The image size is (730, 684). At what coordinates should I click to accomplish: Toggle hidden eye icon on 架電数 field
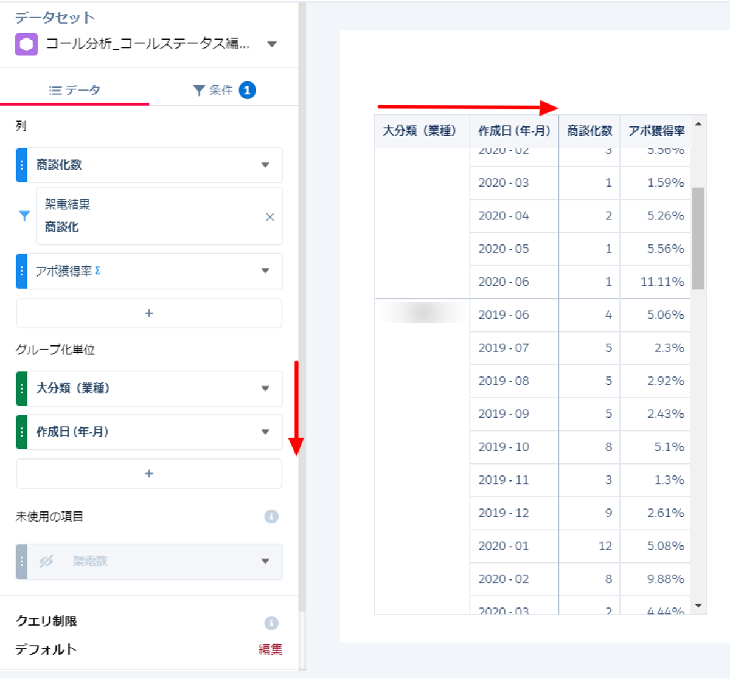tap(46, 561)
